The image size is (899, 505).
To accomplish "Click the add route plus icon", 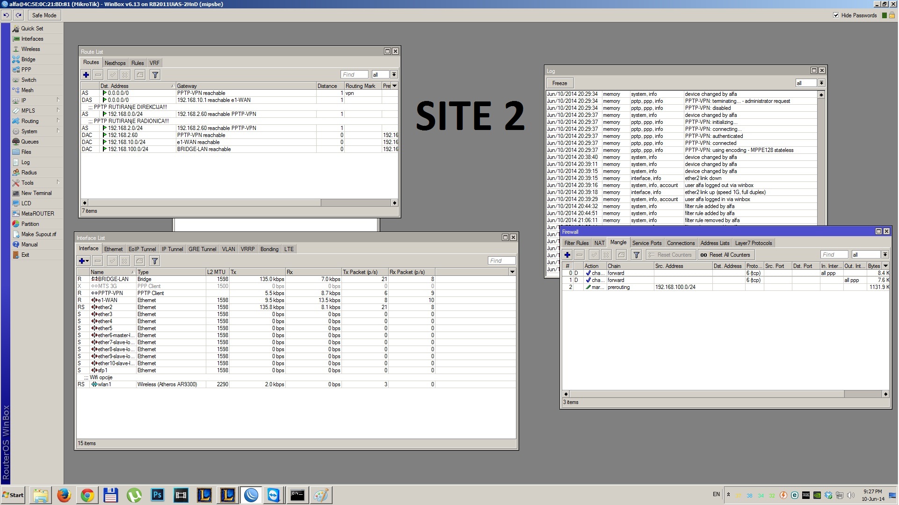I will pyautogui.click(x=86, y=75).
